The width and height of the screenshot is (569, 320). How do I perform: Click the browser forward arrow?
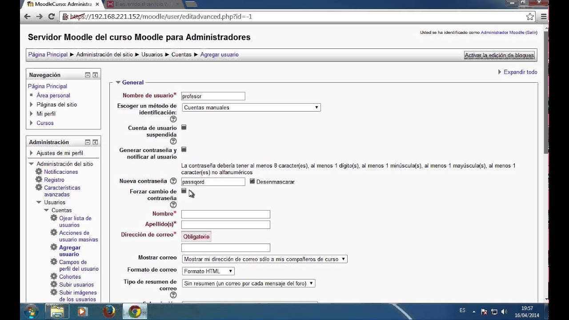click(x=40, y=16)
